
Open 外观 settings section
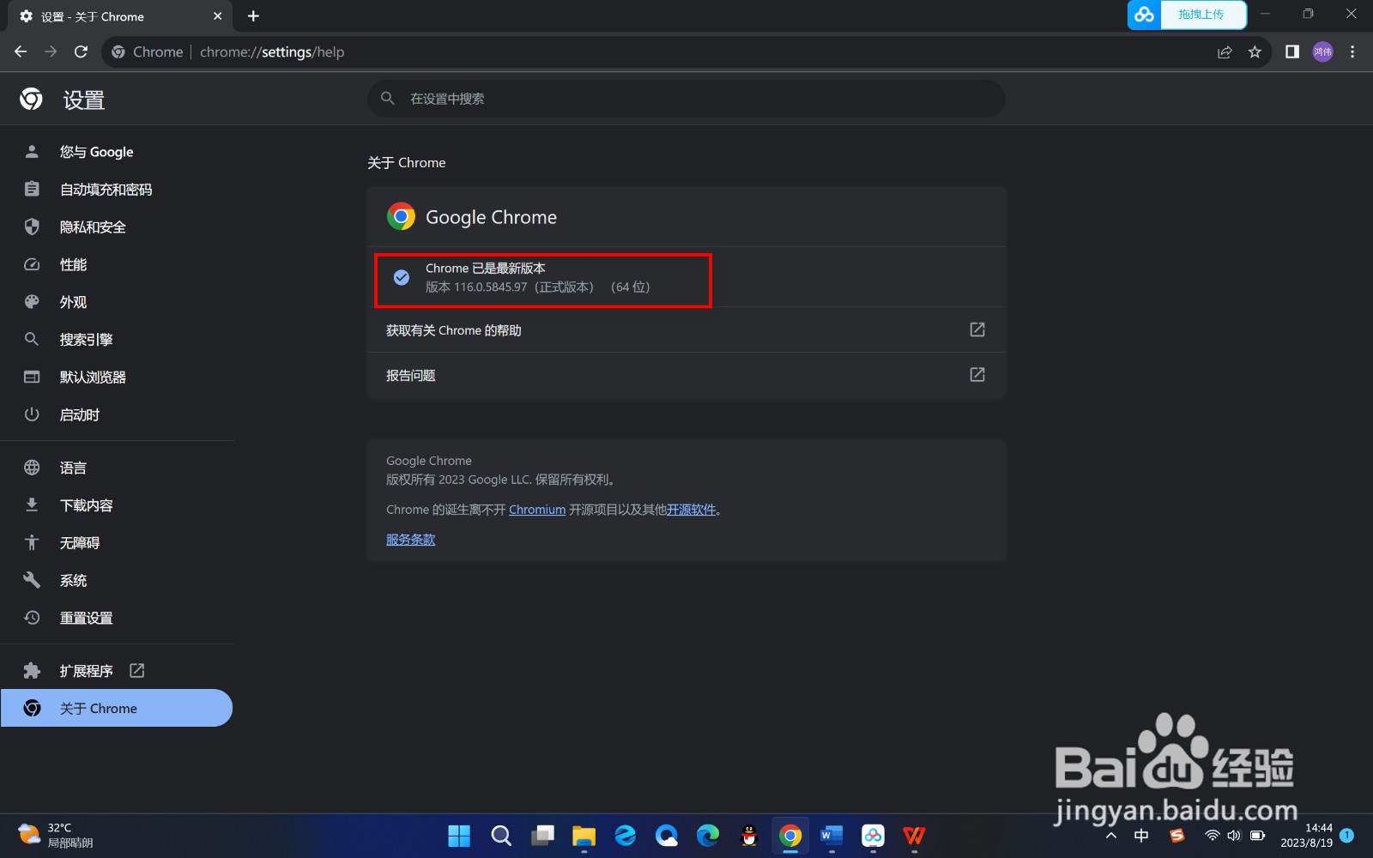point(117,302)
